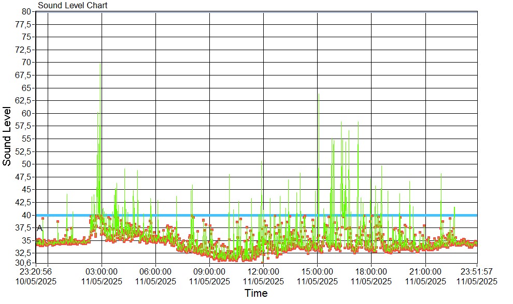Click the 50 tick on the y-axis
513x304 pixels.
27,164
